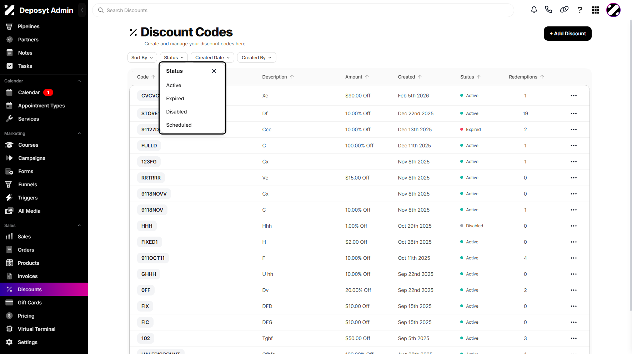This screenshot has height=354, width=632.
Task: Open the Created Date filter
Action: (212, 57)
